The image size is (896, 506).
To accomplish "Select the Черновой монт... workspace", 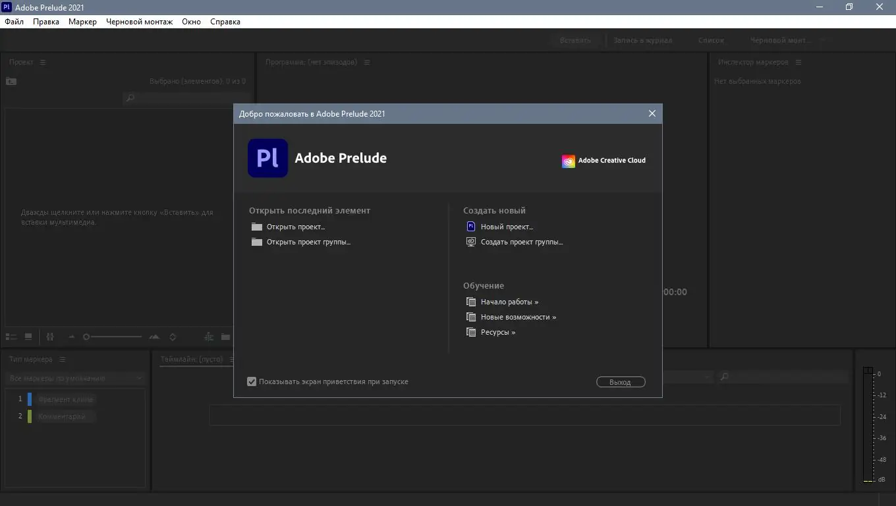I will click(781, 40).
